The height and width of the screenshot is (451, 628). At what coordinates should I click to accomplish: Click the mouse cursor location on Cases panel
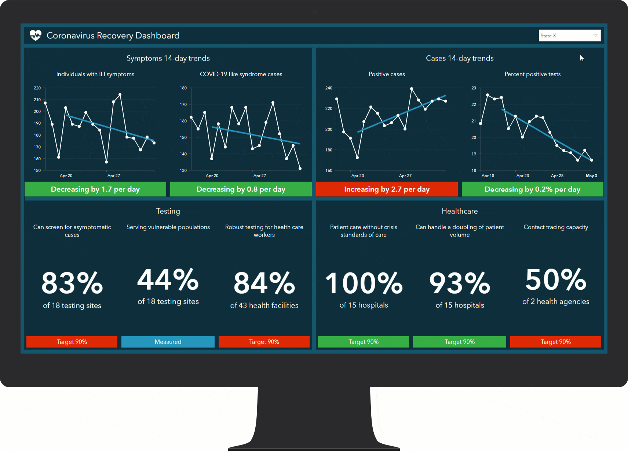tap(582, 58)
